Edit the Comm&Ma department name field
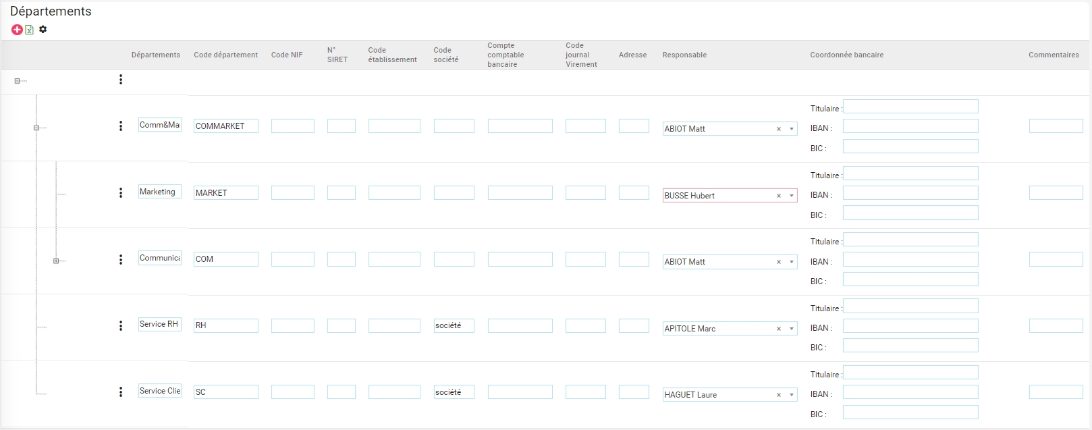Screen dimensions: 1092x430 click(160, 125)
